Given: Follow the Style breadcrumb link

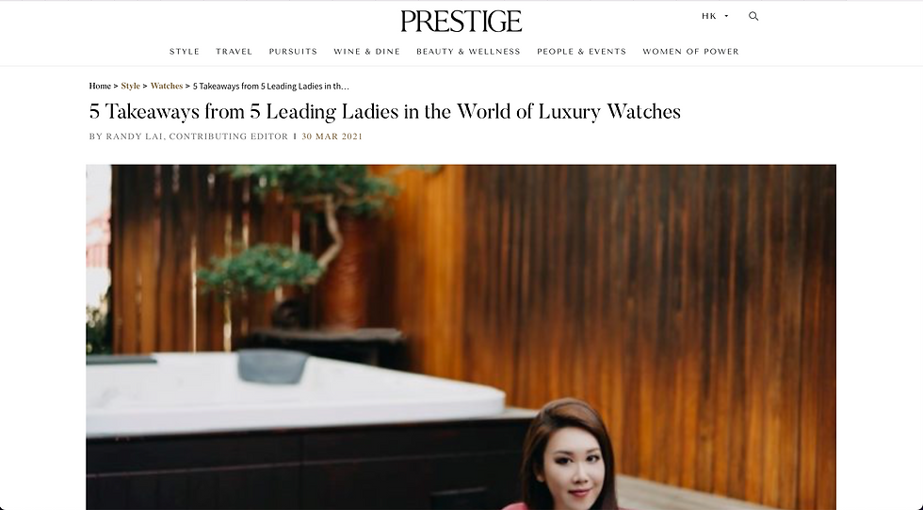Looking at the screenshot, I should point(131,86).
